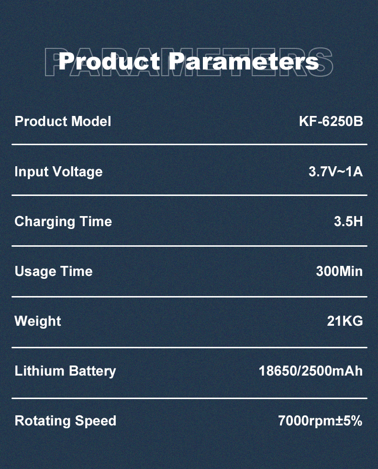Select the Rotating Speed label
The image size is (378, 469).
click(x=66, y=421)
